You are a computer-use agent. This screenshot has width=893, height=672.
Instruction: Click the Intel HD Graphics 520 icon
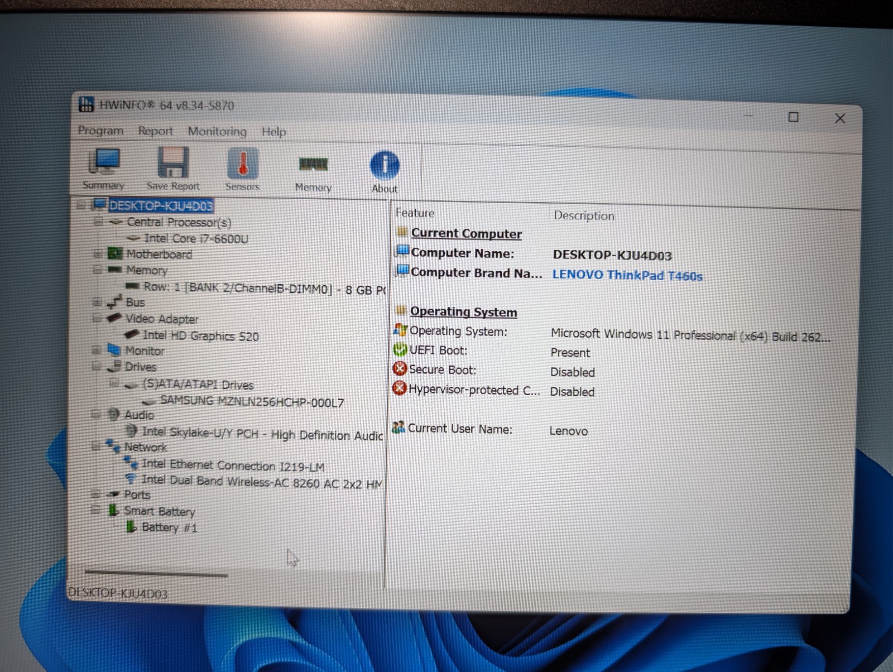132,334
